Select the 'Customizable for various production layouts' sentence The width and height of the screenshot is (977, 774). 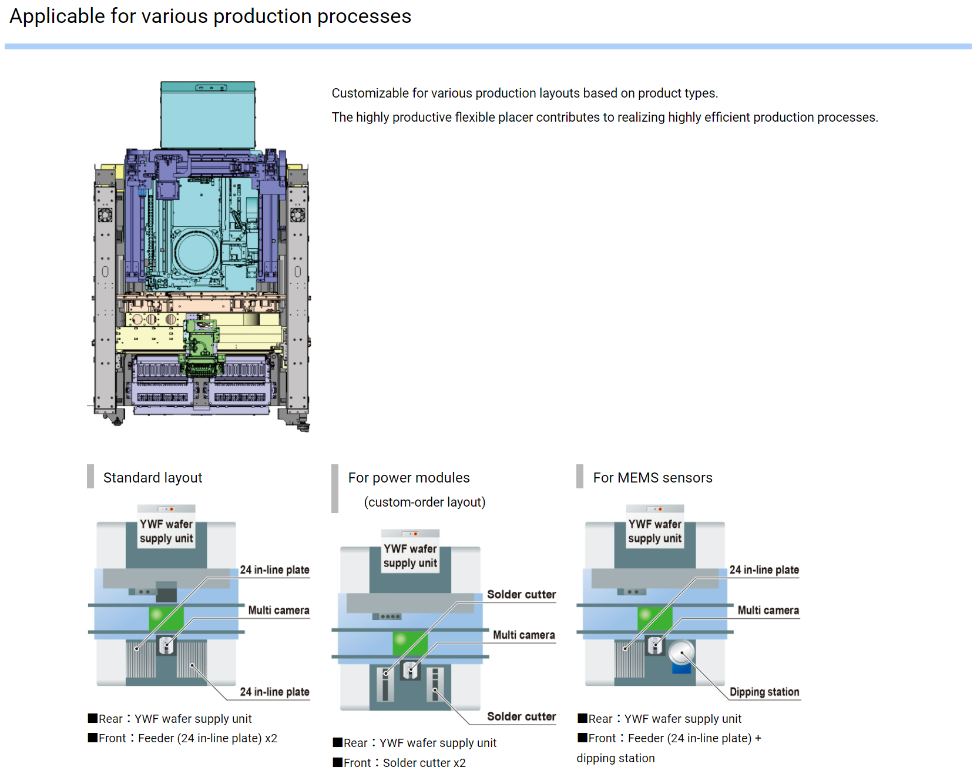point(525,93)
